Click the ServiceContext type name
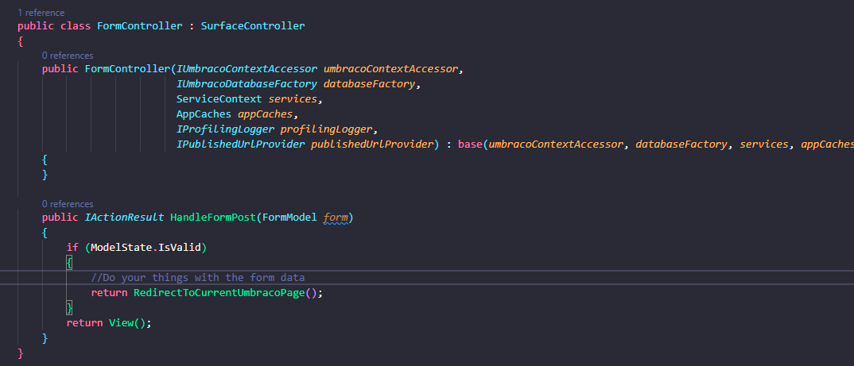The image size is (854, 366). click(219, 99)
